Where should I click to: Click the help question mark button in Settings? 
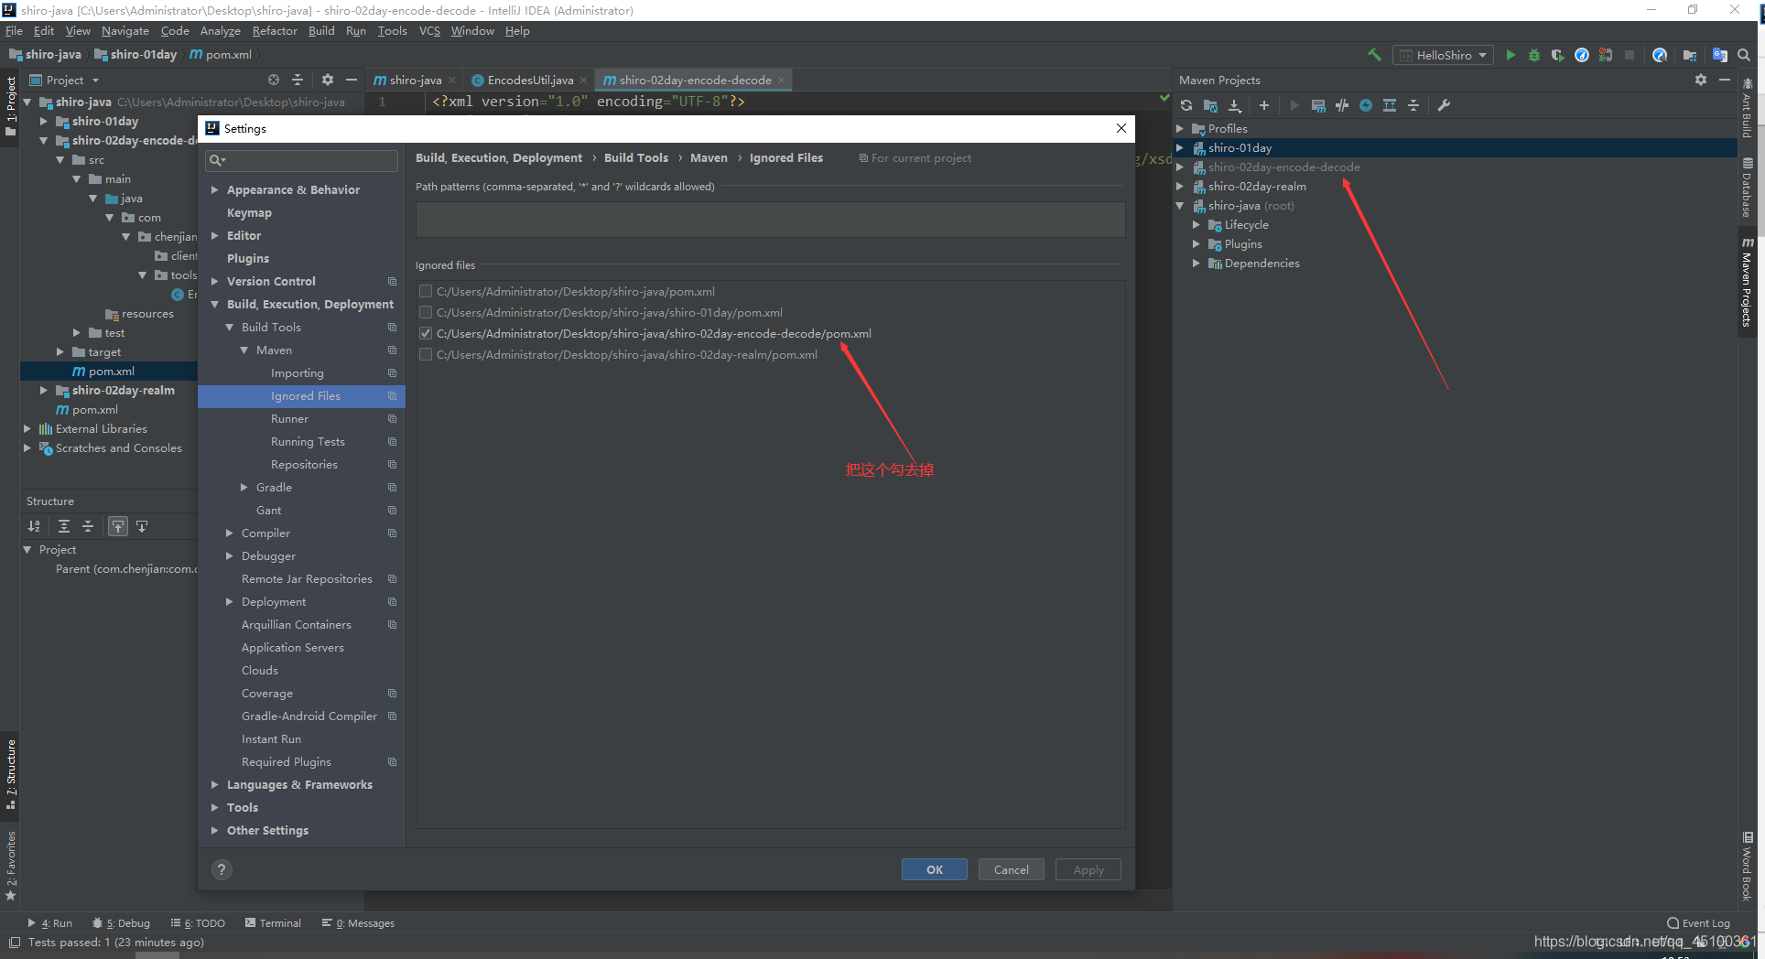[222, 869]
